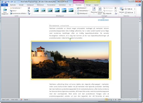Image resolution: width=143 pixels, height=103 pixels.
Task: Open the Valgrude (selection pane)
Action: [x=107, y=13]
